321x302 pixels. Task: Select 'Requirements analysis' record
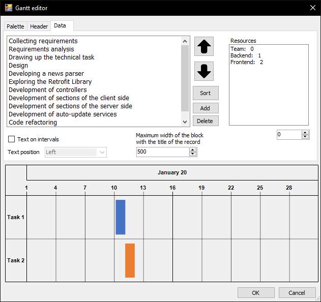tap(94, 49)
